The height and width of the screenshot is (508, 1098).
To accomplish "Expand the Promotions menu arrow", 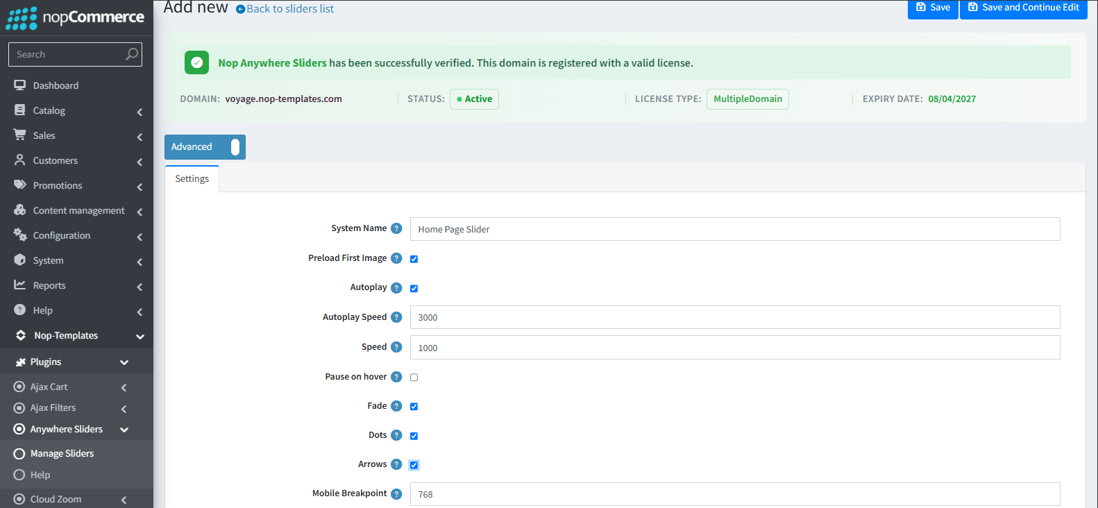I will pos(140,187).
